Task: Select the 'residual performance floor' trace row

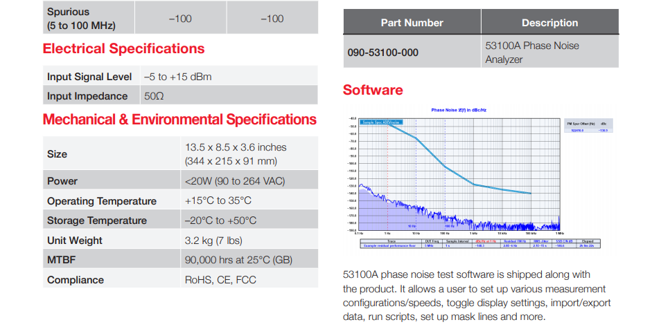Action: [x=389, y=245]
